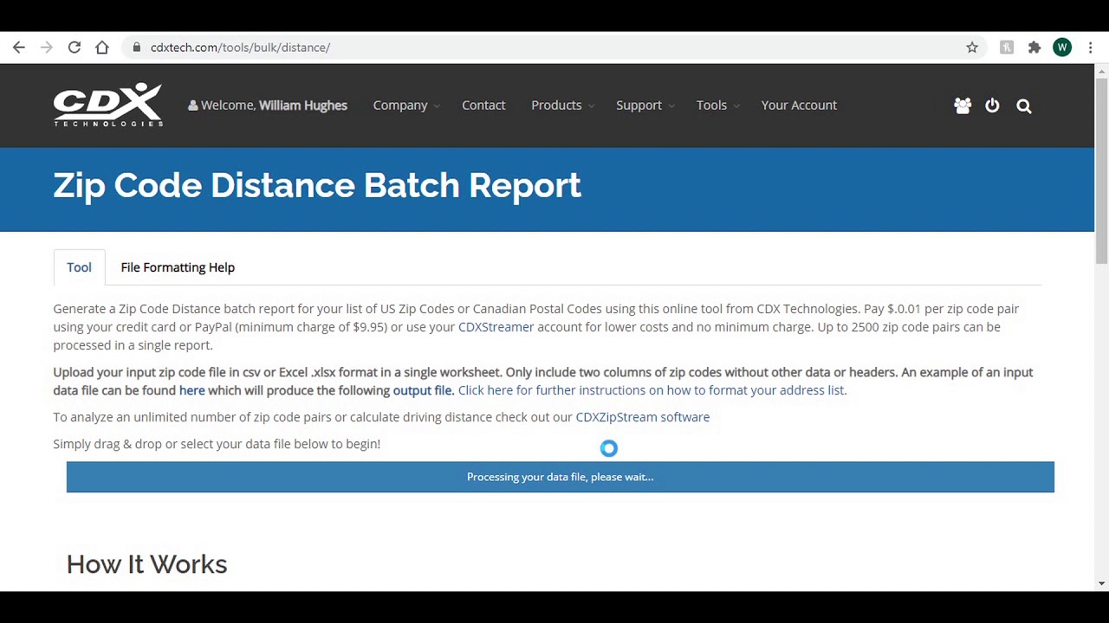This screenshot has height=623, width=1109.
Task: Open the CDXStreamer link
Action: pos(496,327)
